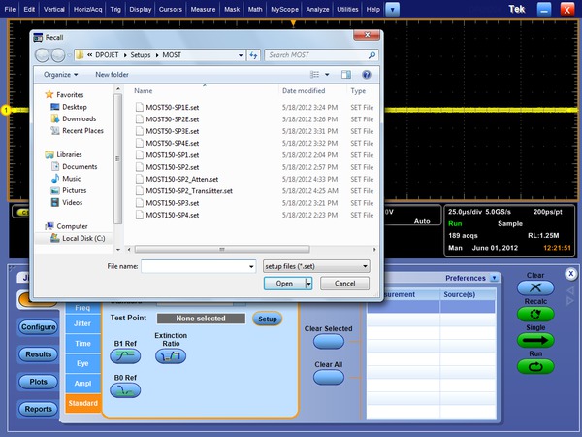Select Local Disk (C:) in navigation tree
Viewport: 582px width, 437px height.
pos(82,238)
